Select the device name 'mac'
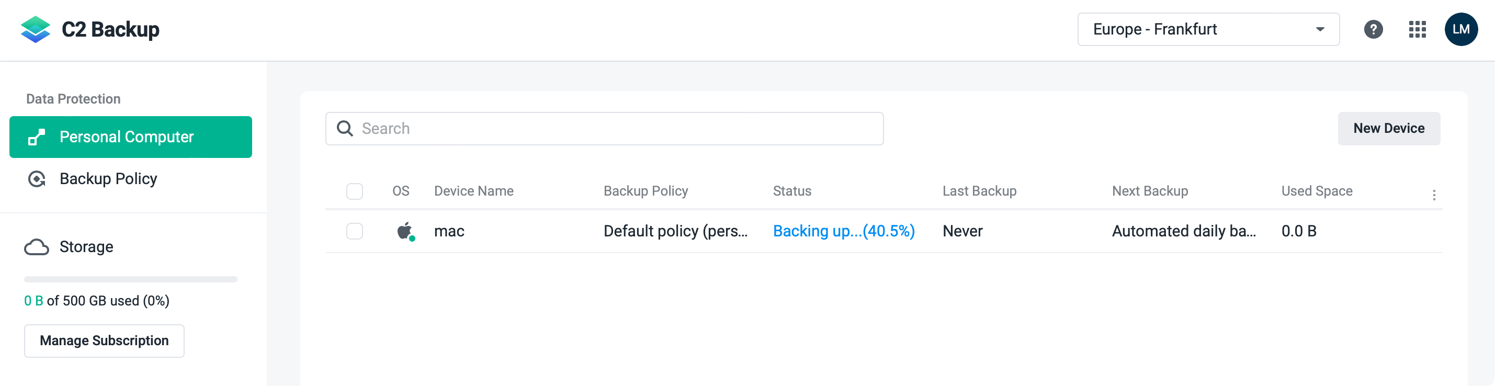 (449, 232)
